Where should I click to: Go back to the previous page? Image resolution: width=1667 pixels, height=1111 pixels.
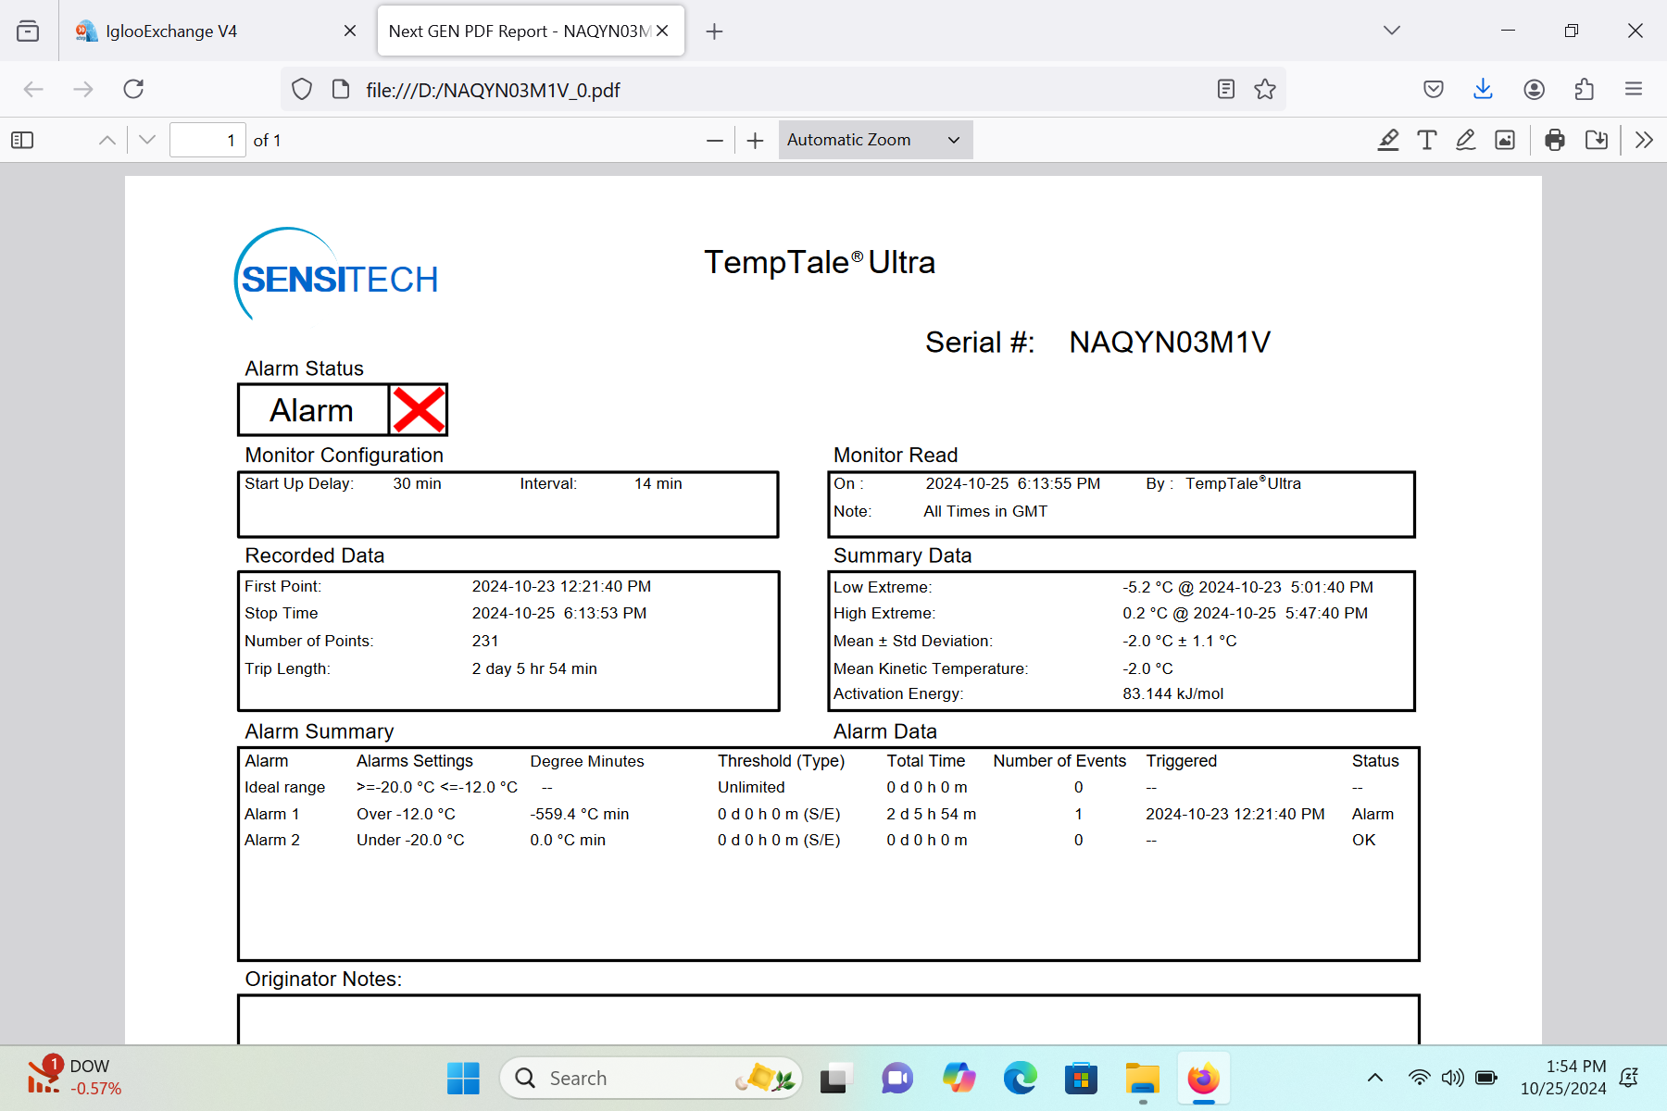tap(33, 89)
